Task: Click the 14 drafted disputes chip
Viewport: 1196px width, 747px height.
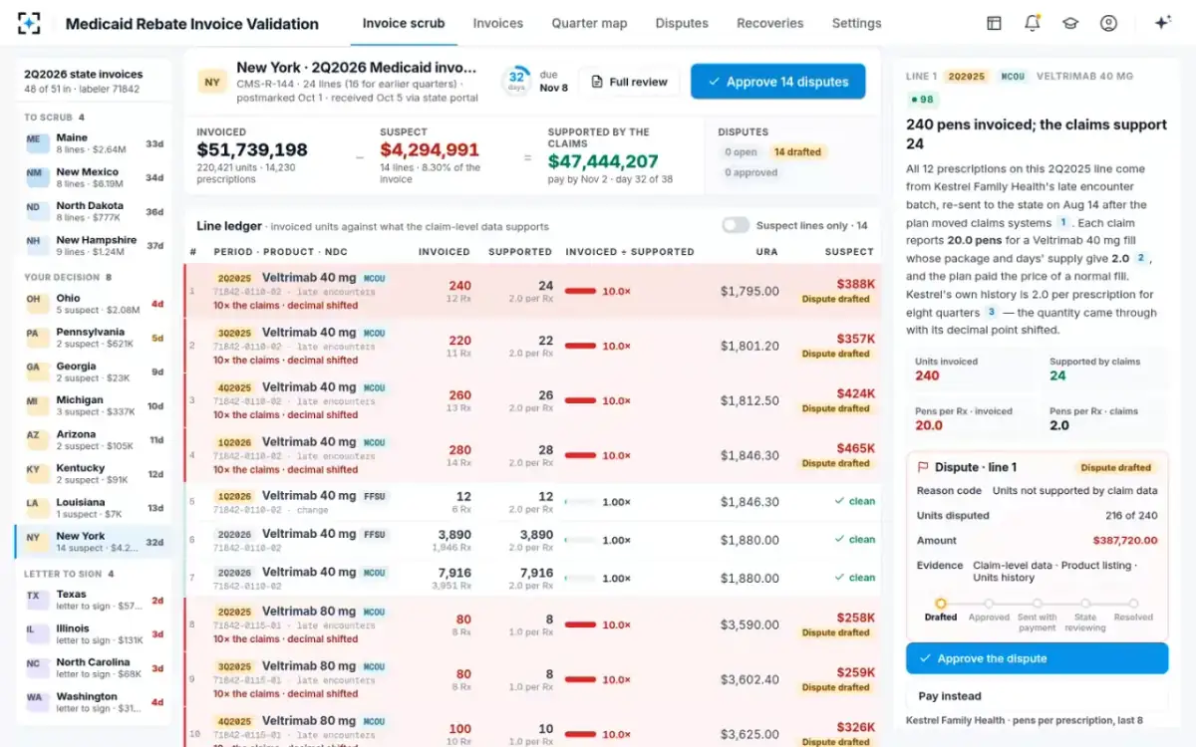Action: coord(797,152)
